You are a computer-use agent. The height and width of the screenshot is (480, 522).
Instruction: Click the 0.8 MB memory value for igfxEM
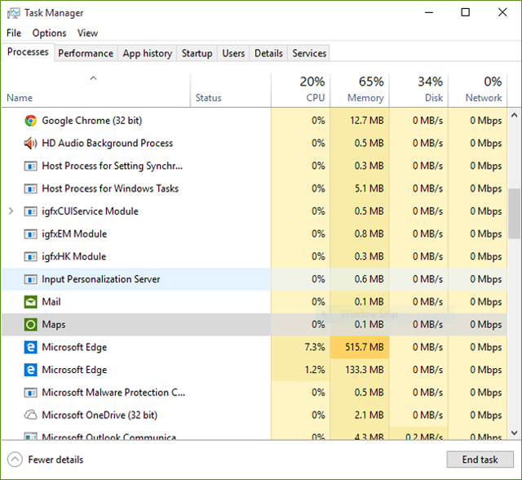(x=369, y=233)
